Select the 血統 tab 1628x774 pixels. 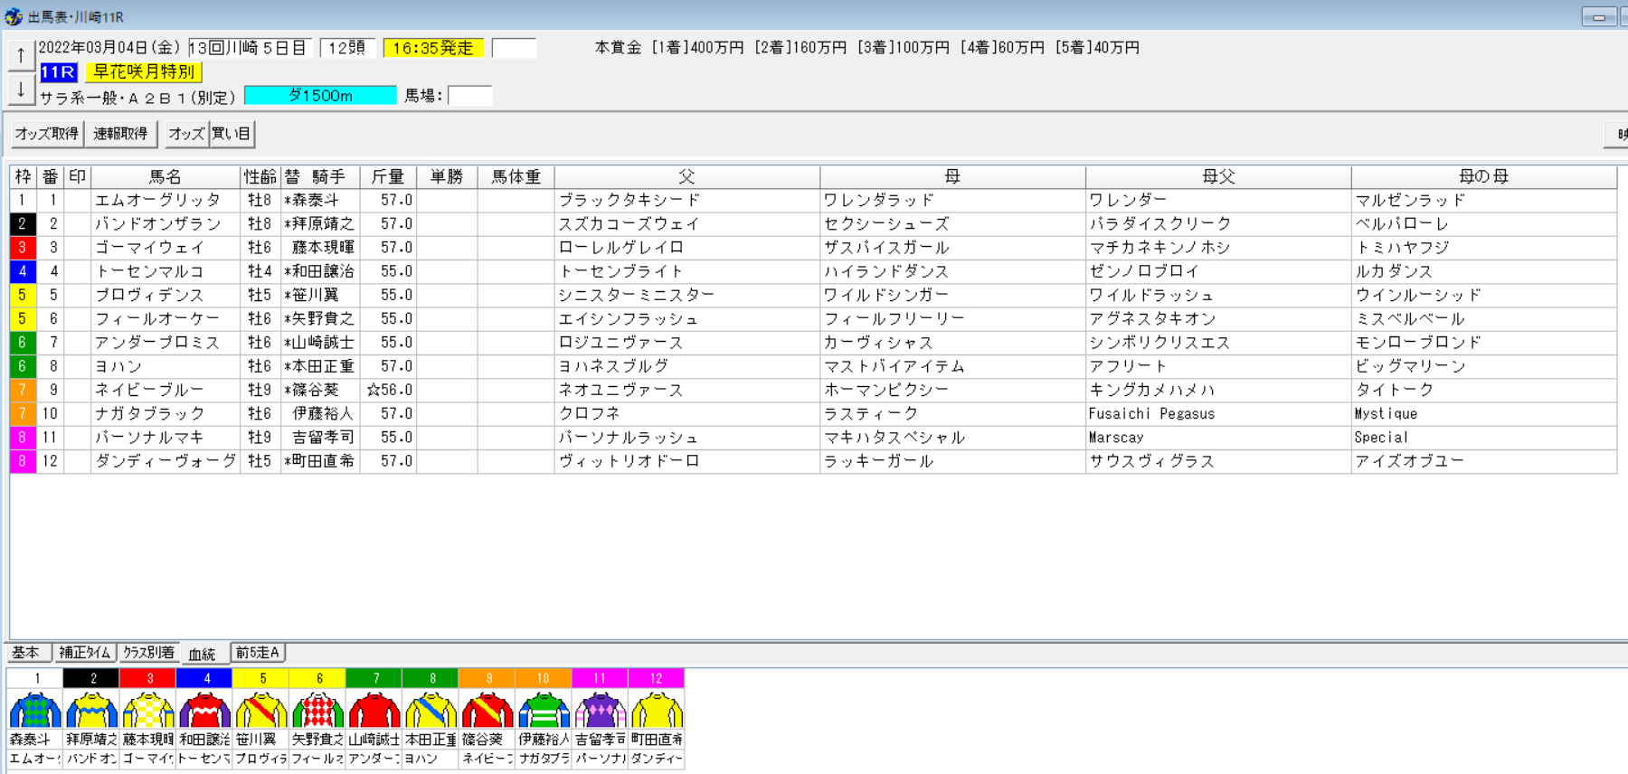pos(203,653)
